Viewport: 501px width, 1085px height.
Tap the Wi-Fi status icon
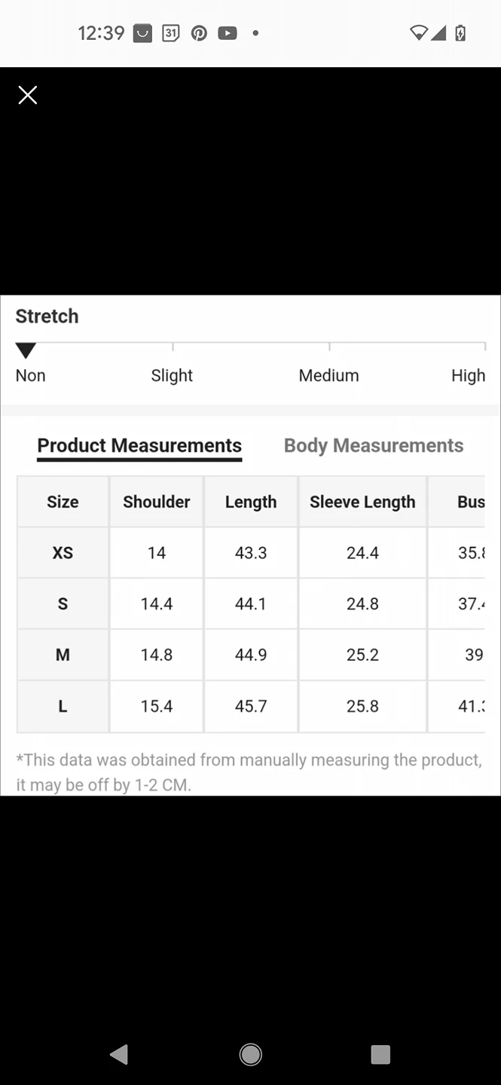point(418,33)
